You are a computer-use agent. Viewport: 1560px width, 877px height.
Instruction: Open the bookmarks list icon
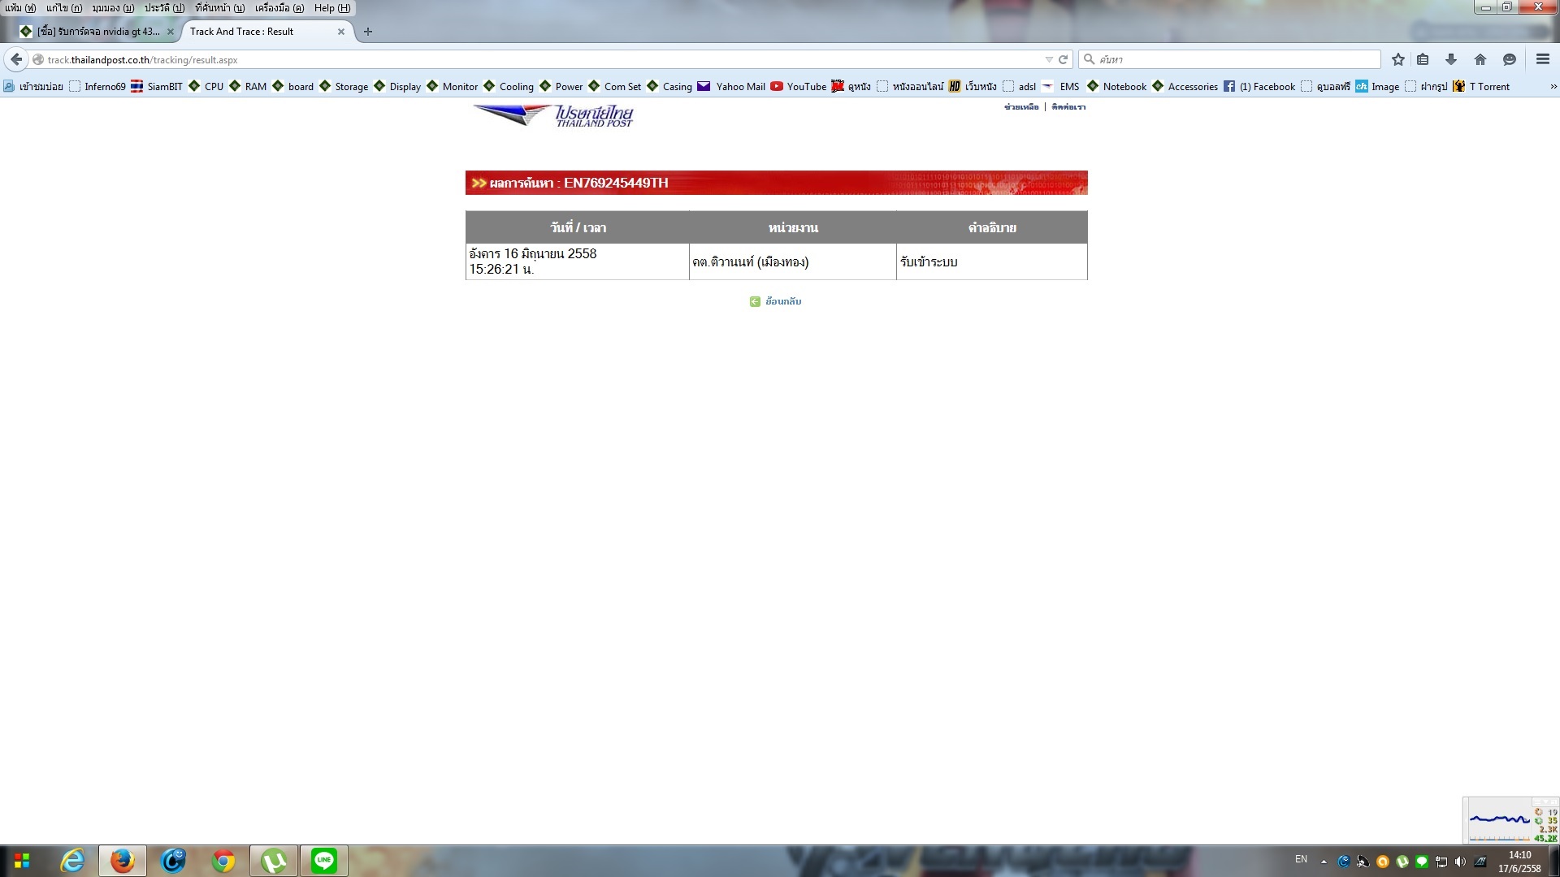click(1423, 59)
